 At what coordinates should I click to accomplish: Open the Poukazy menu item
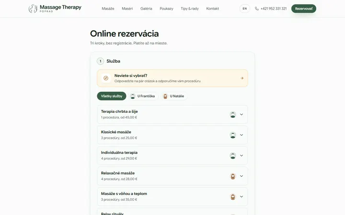click(167, 9)
